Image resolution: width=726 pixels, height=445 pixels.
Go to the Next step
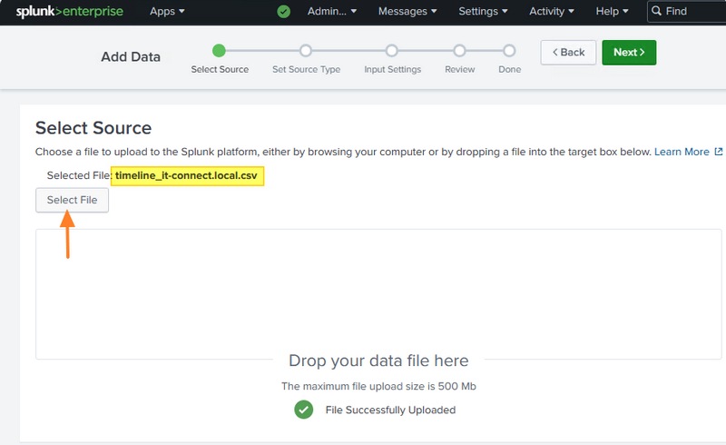[628, 52]
